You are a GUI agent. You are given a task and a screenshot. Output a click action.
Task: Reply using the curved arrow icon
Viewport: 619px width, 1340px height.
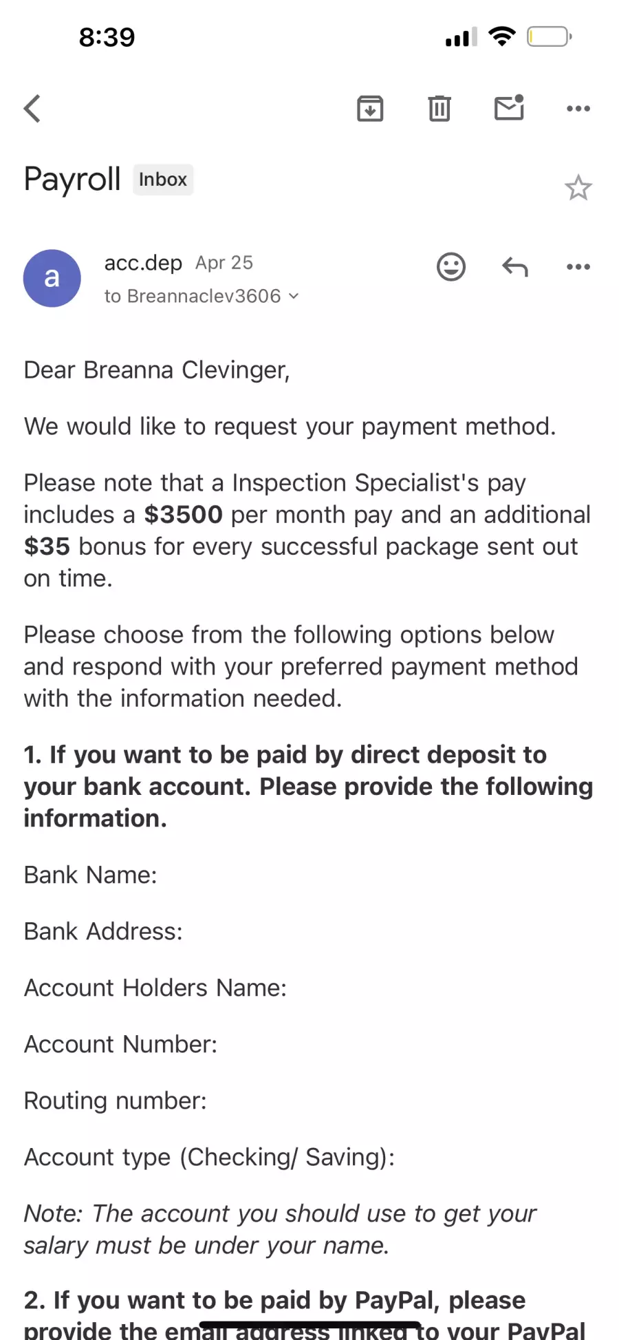point(515,267)
